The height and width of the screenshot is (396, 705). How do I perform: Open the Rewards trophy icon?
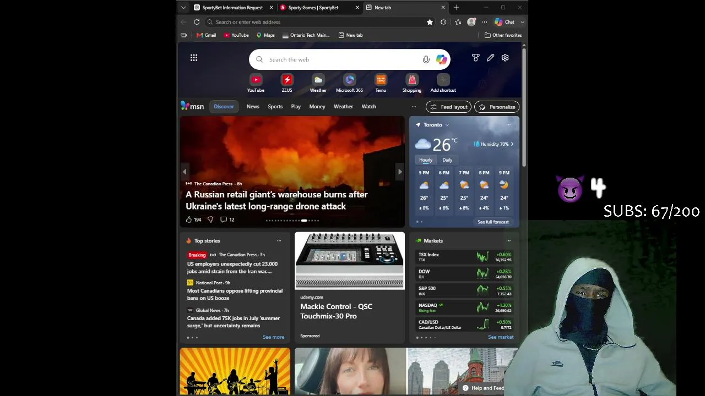[476, 58]
